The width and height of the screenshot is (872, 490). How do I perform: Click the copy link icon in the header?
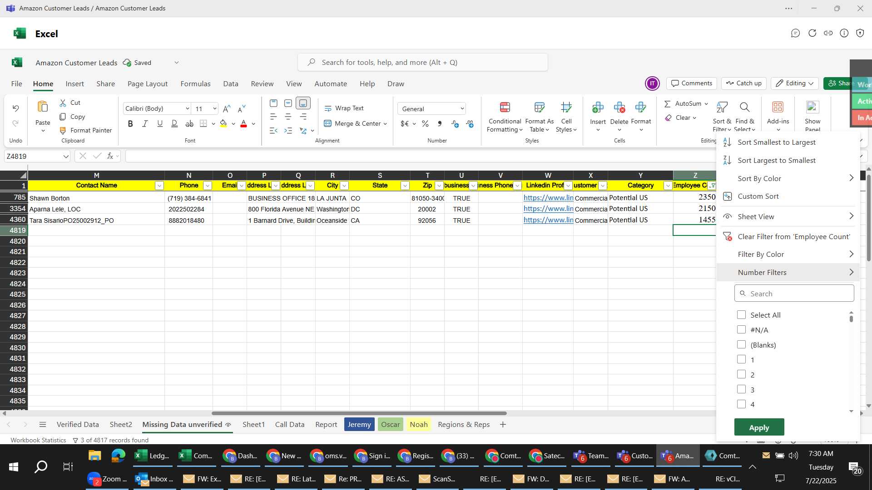pos(828,33)
